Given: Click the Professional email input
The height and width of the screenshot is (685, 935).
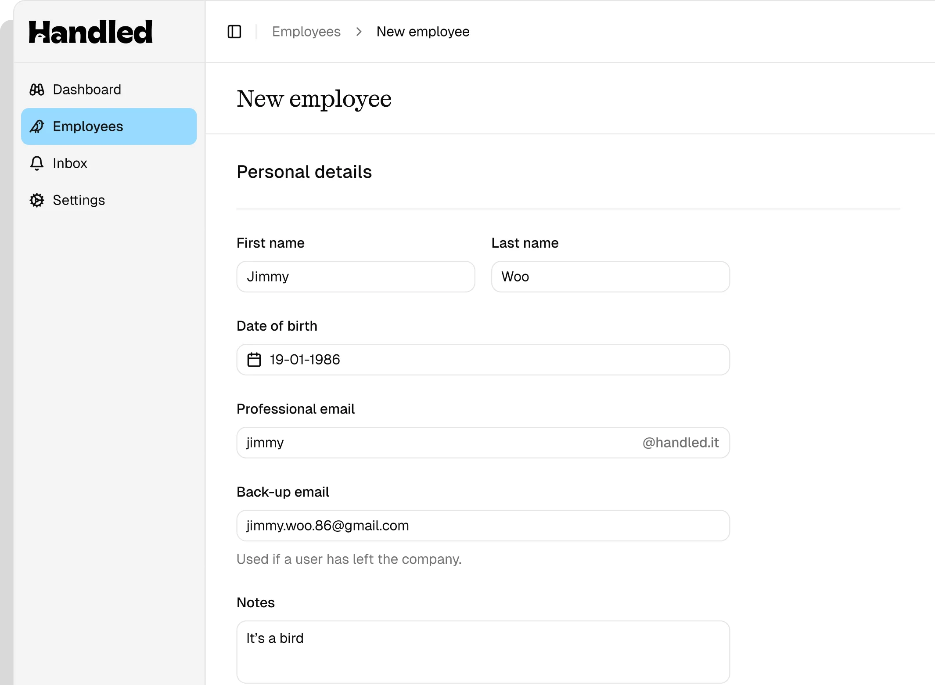Looking at the screenshot, I should 439,443.
